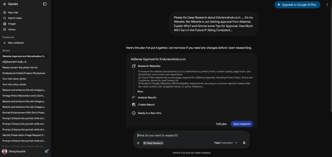332x157 pixels.
Task: Open Portrait Enhancement With Strict Prese chat
Action: click(x=25, y=113)
